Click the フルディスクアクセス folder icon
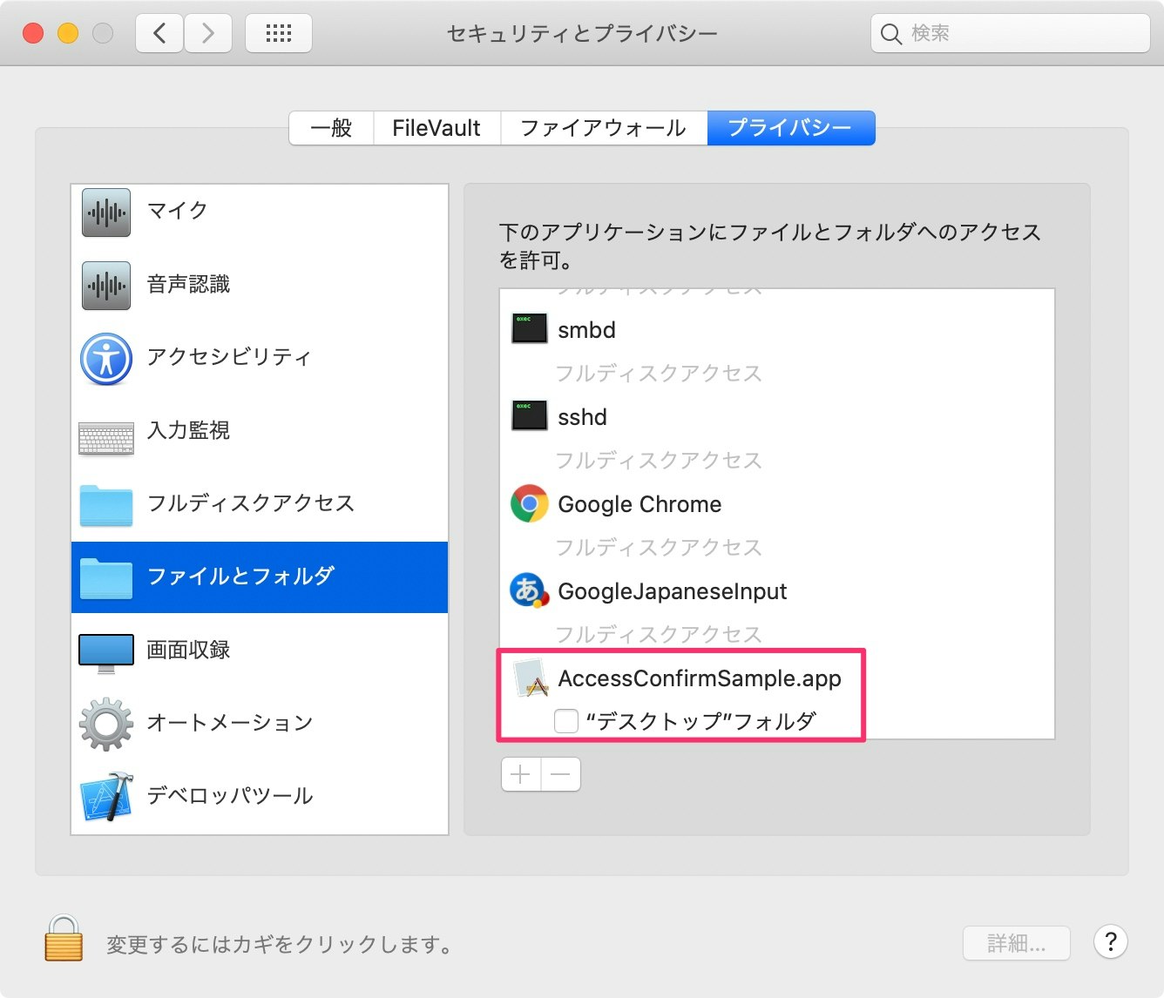This screenshot has width=1164, height=998. pos(106,505)
